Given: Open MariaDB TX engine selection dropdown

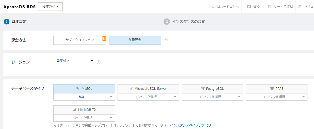Looking at the screenshot, I should [84, 118].
